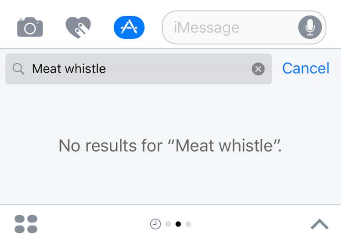Expand the app panel with up chevron
This screenshot has height=244, width=341.
pos(319,224)
